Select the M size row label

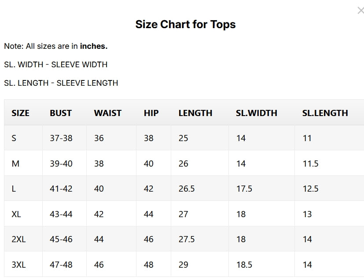click(x=15, y=164)
